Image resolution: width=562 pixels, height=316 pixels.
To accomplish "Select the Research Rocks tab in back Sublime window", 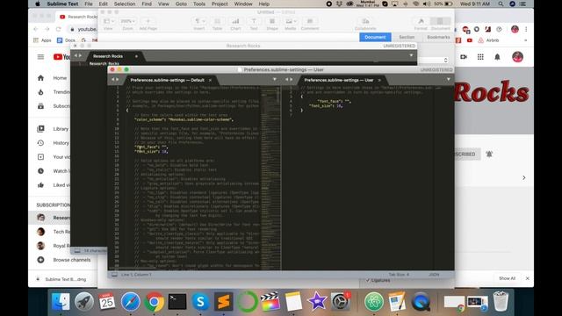I will click(108, 56).
